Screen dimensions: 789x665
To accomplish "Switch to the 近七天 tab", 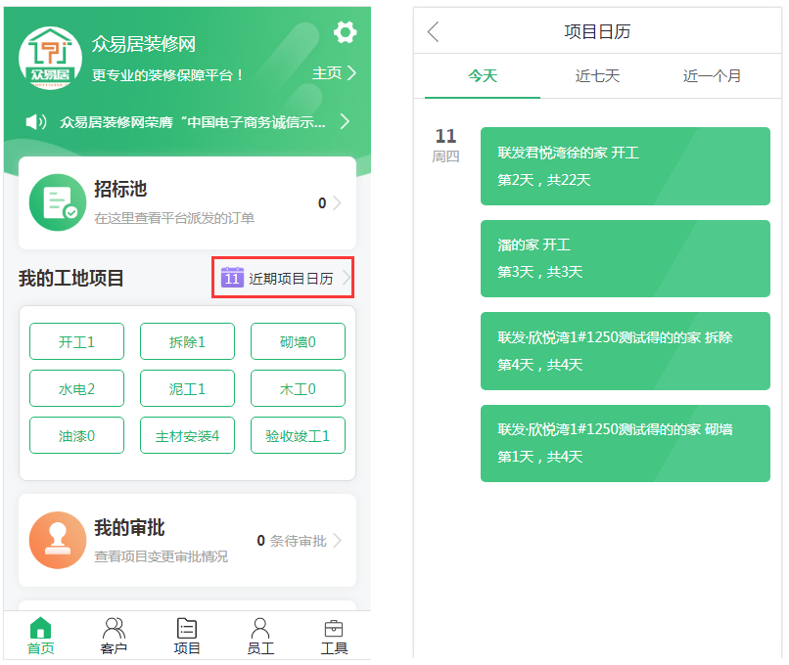I will [x=597, y=76].
